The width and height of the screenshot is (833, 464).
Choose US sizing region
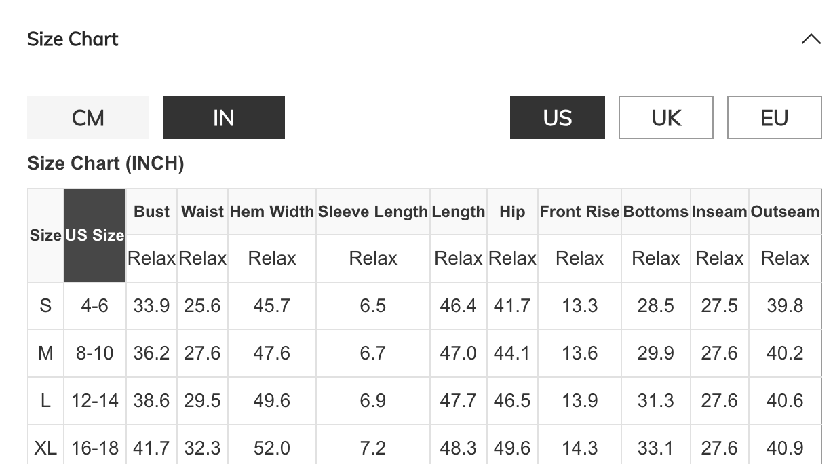557,117
